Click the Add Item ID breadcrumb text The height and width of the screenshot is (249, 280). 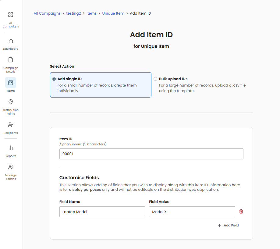(140, 13)
